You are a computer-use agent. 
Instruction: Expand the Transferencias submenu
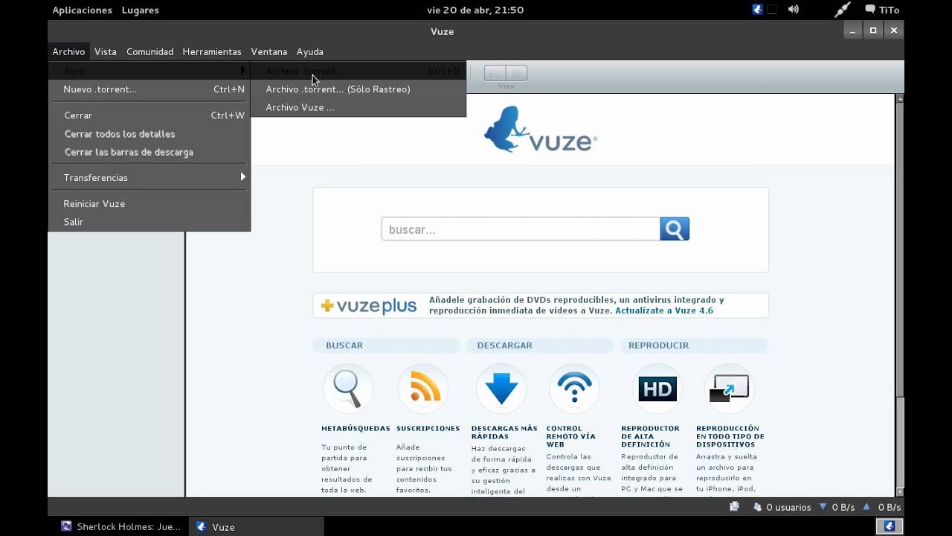149,177
